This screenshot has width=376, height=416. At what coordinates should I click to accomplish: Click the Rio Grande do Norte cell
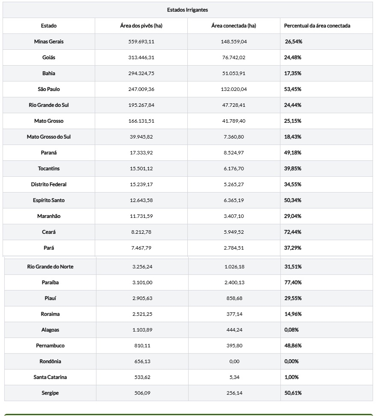coord(50,267)
